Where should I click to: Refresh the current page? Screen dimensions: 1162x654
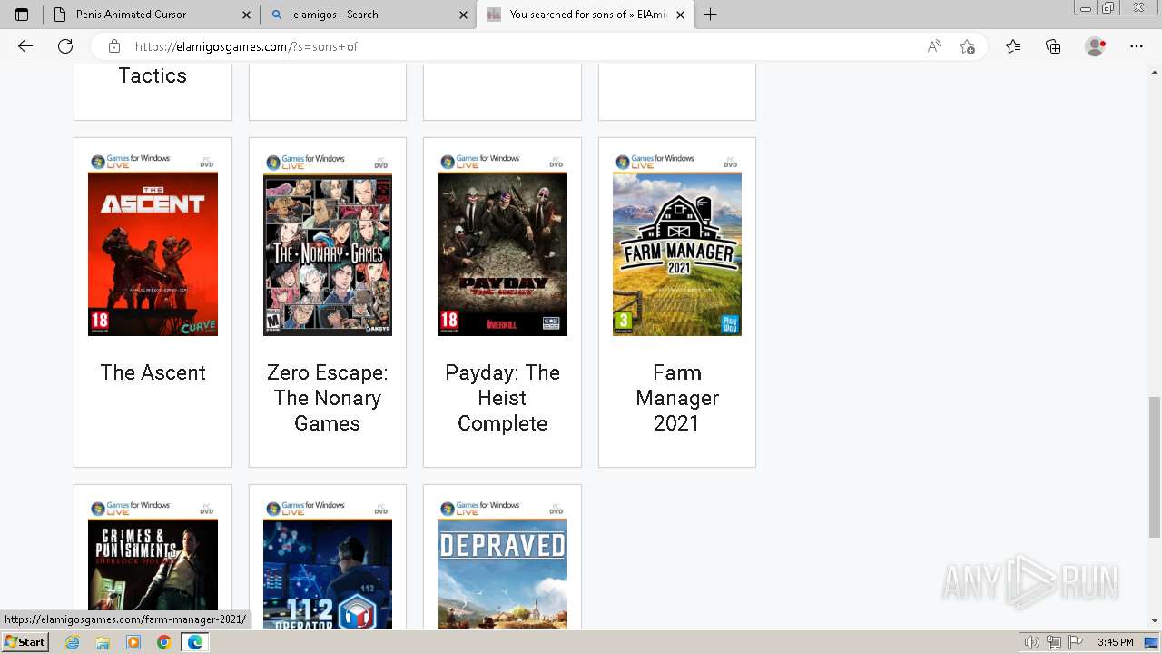point(65,46)
